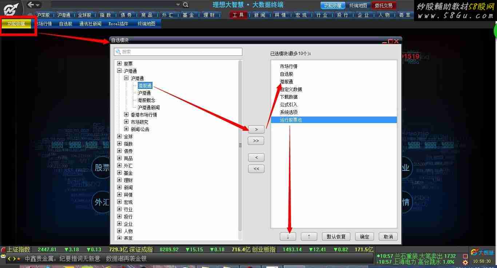Select 下载数据 in selected modules list
Viewport: 497px width, 268px height.
tap(289, 97)
